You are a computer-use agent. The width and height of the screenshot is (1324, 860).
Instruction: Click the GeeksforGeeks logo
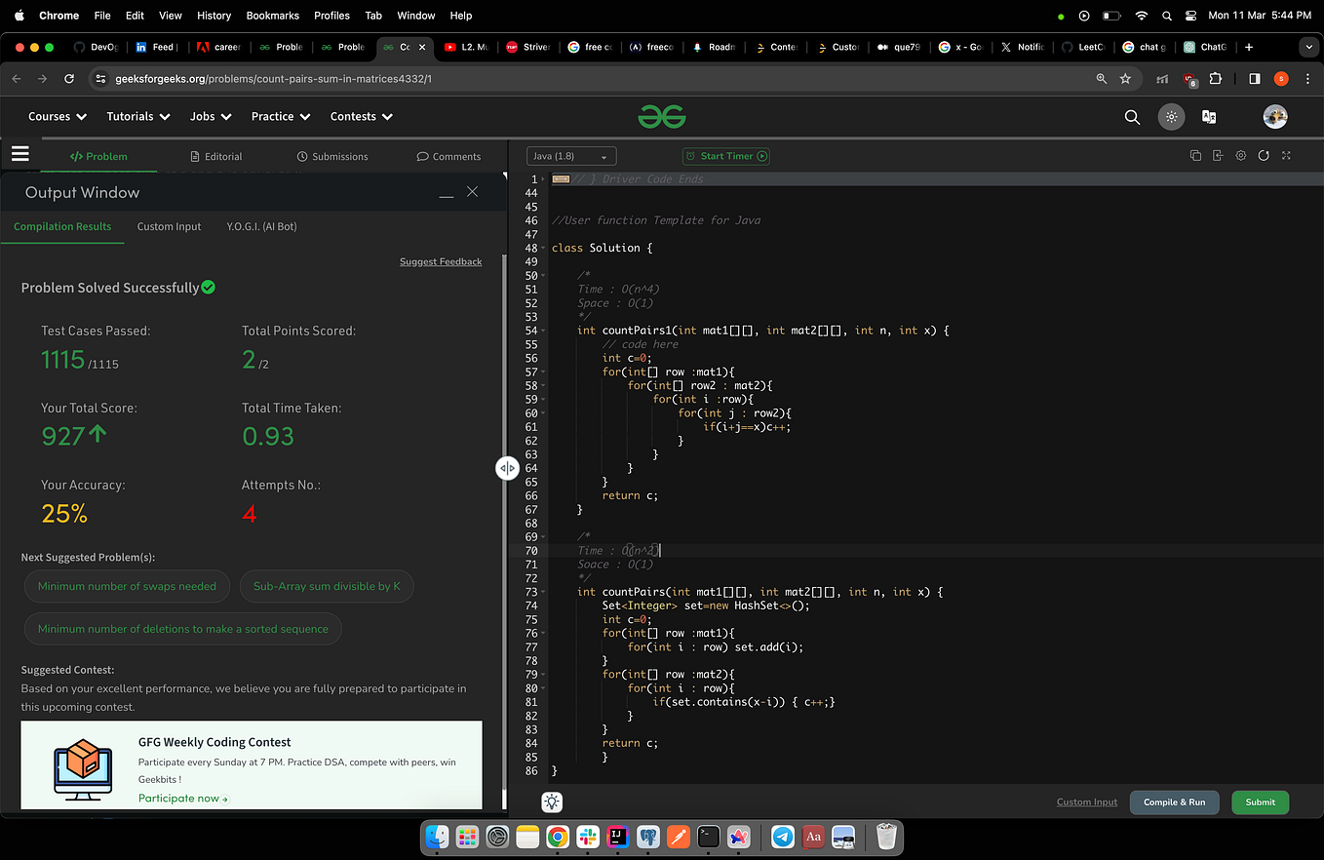(662, 116)
